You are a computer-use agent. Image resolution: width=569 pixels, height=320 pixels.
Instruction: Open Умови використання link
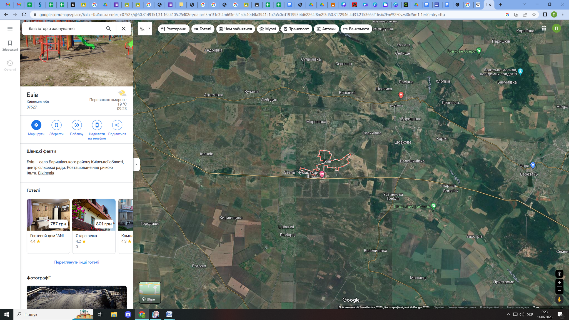pos(462,307)
